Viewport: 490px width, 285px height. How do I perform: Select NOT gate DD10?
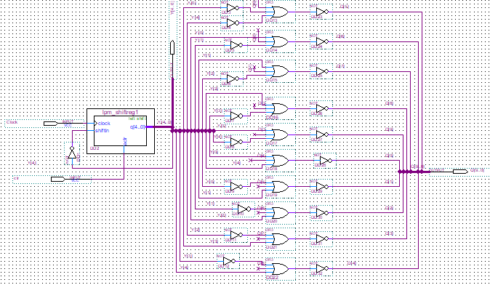point(244,209)
